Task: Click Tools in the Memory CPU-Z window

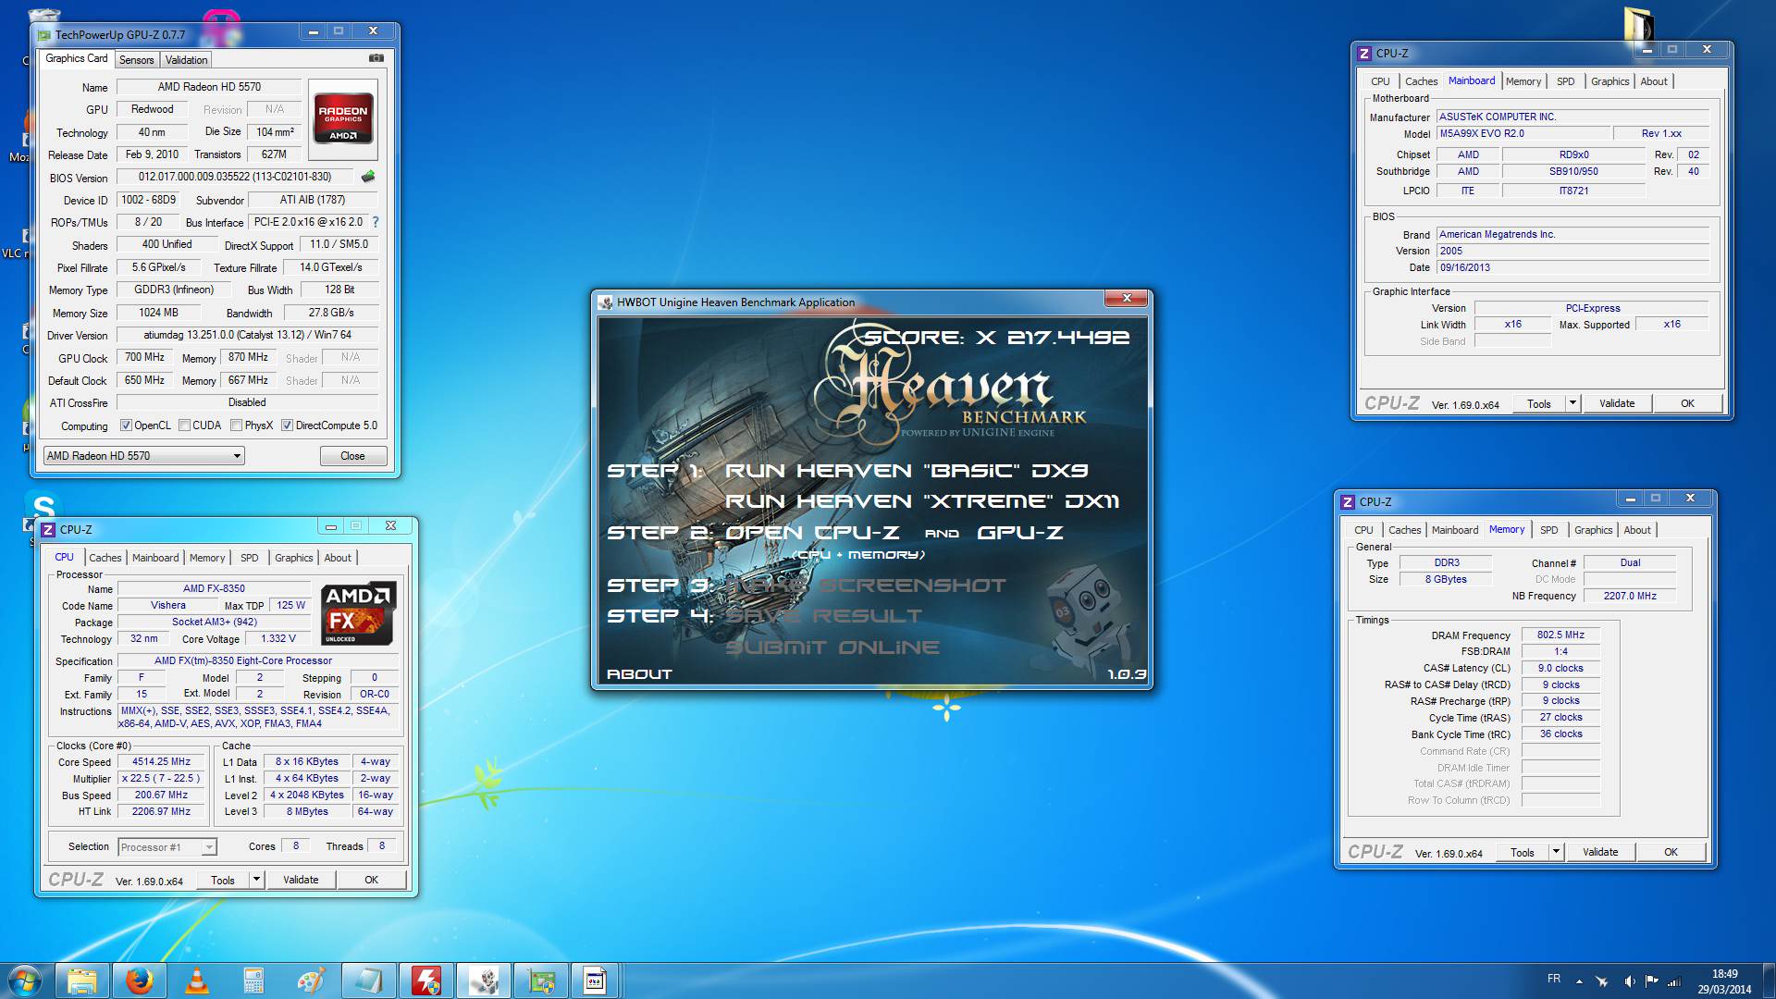Action: coord(1523,852)
